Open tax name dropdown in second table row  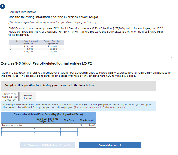pos(17,130)
